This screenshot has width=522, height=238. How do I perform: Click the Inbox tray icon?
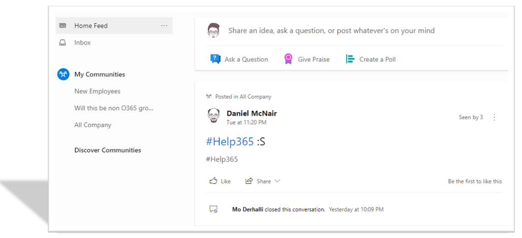click(x=63, y=43)
